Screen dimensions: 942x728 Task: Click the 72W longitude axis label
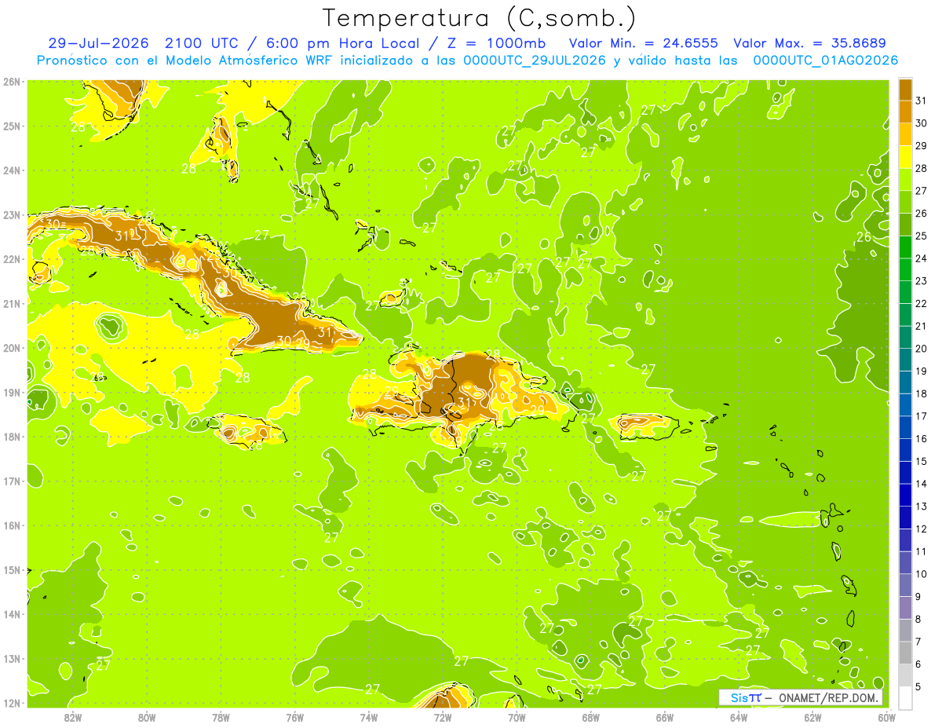coord(443,718)
